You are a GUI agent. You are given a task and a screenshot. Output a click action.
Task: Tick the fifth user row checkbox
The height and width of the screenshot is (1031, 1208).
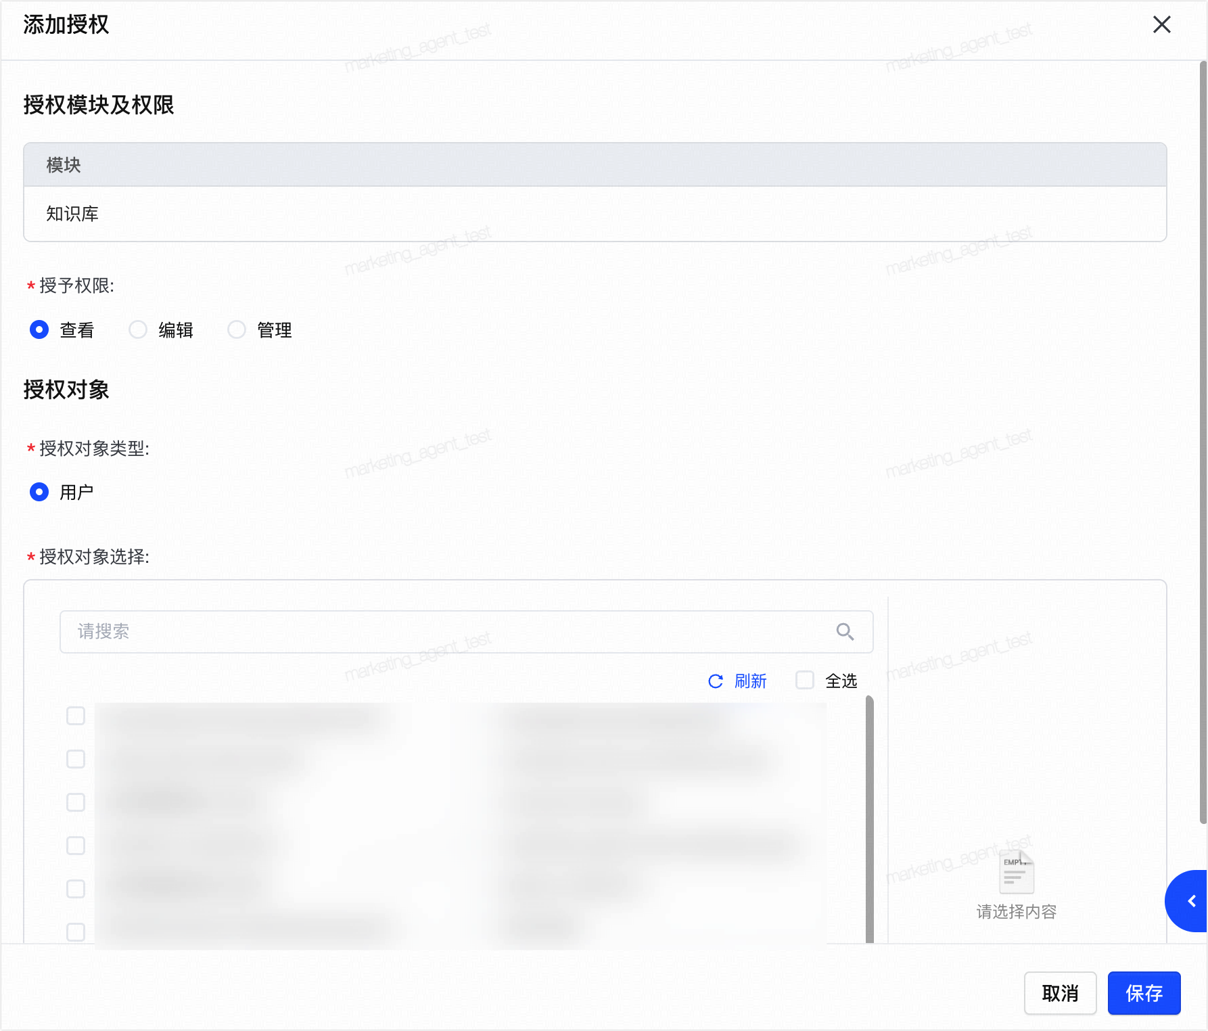[x=76, y=889]
